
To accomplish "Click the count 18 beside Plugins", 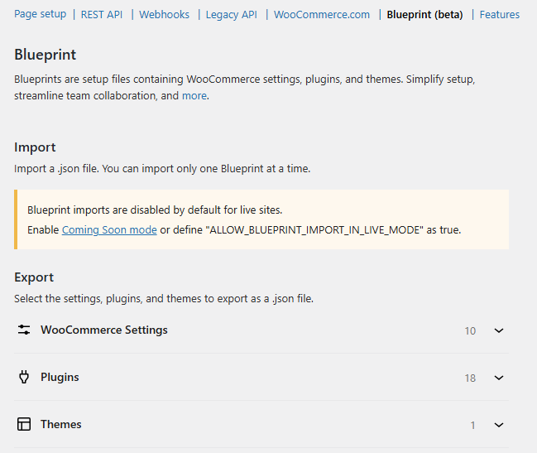I will tap(470, 378).
